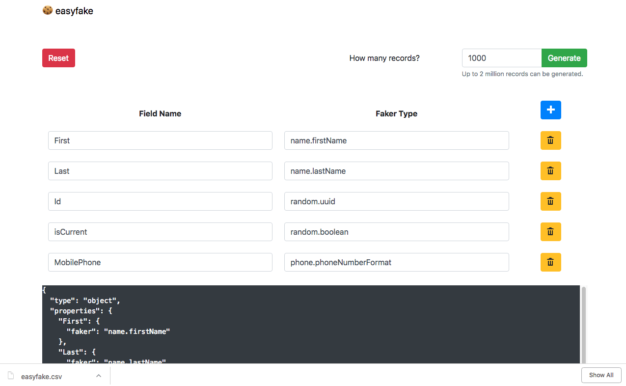Edit the random.boolean faker type input
Screen dimensions: 626x386
click(397, 232)
